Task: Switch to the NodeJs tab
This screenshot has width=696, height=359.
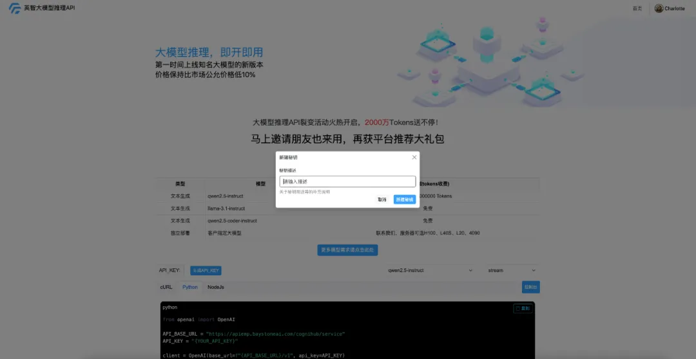Action: 216,287
